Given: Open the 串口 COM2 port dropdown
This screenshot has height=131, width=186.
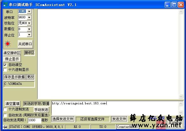Looking at the screenshot, I should pyautogui.click(x=29, y=11).
